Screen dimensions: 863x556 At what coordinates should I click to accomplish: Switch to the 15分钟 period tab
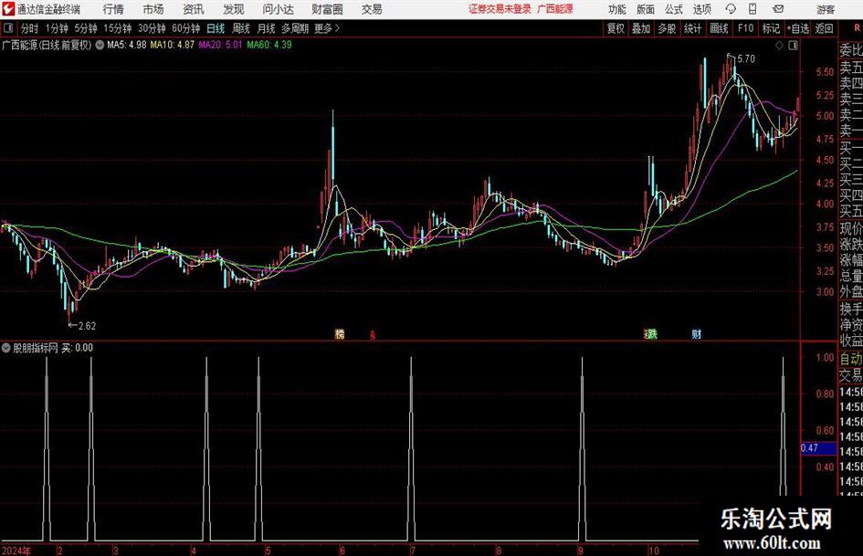click(x=117, y=28)
